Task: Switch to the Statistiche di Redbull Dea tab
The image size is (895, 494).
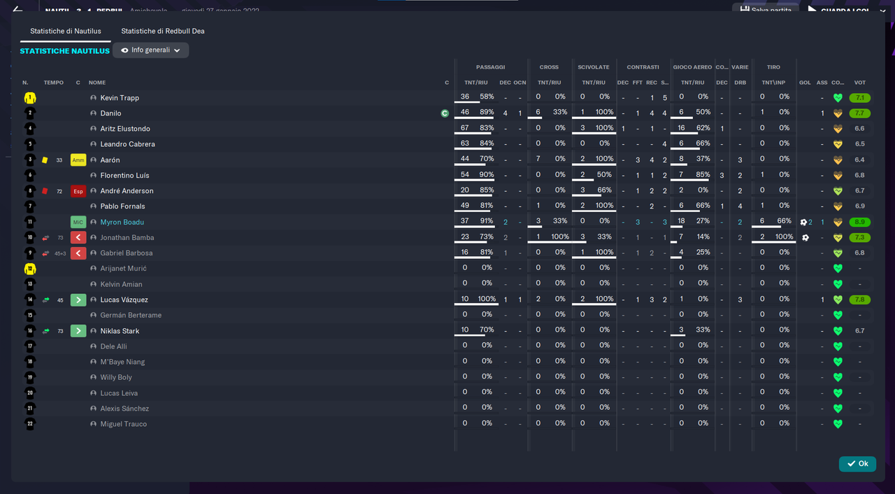Action: click(x=163, y=31)
